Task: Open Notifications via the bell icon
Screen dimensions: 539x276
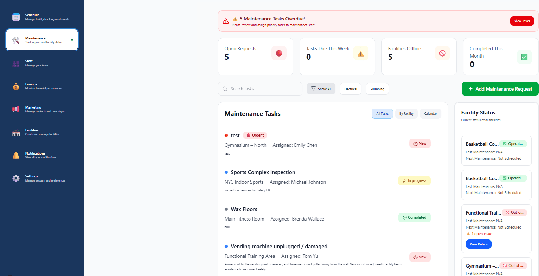Action: [16, 155]
